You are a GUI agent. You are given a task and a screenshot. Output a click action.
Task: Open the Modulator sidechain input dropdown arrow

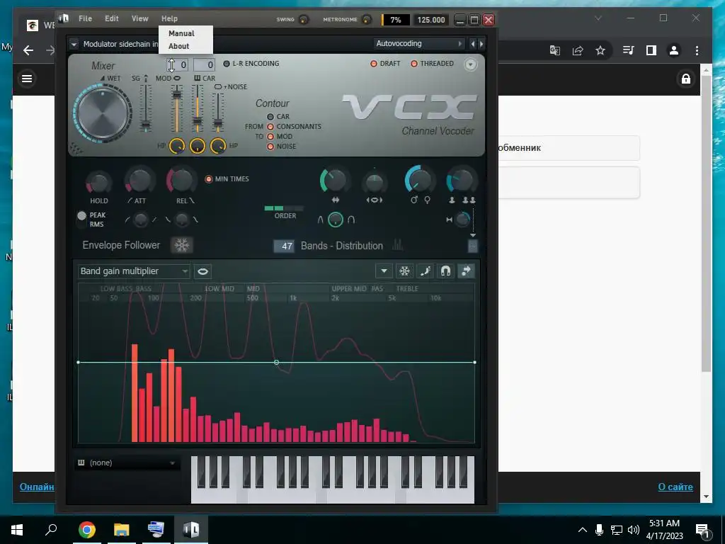tap(74, 45)
